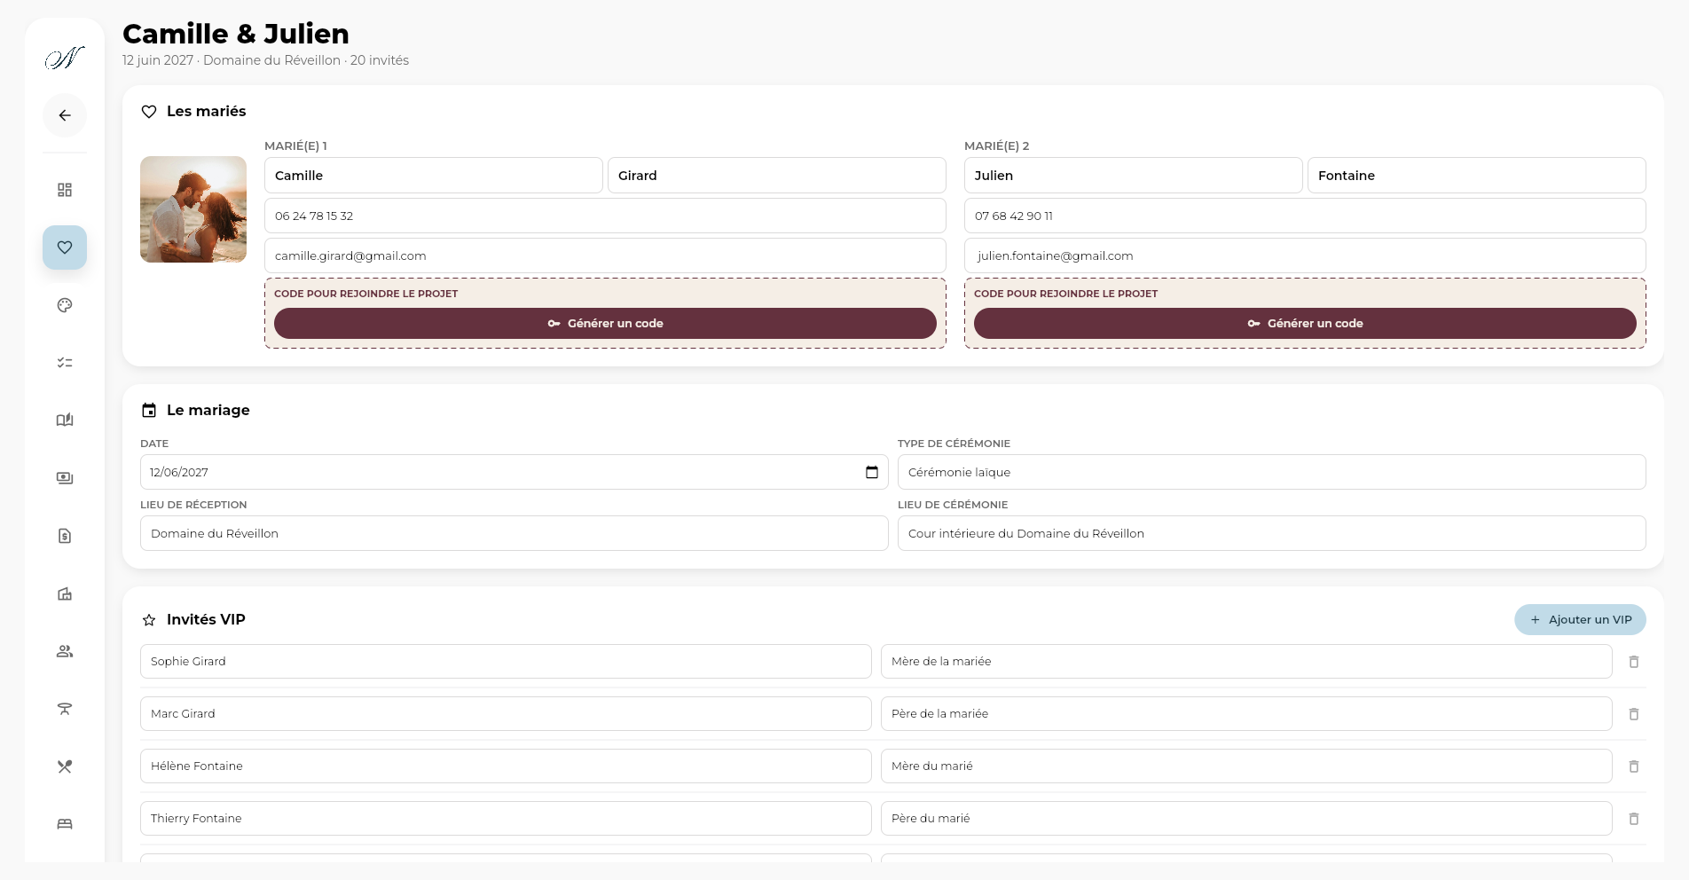Click the Sophie Girard name field

(506, 662)
